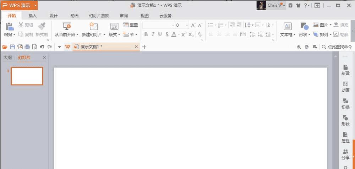Increase font size with A+ icon
355x169 pixels.
tap(193, 25)
